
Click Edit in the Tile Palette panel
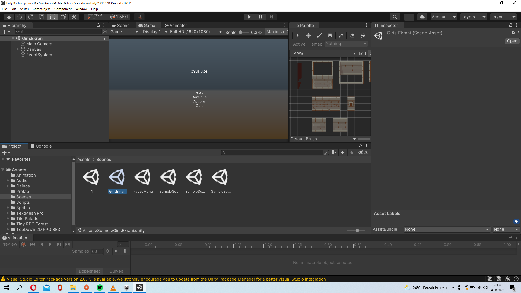coord(362,53)
